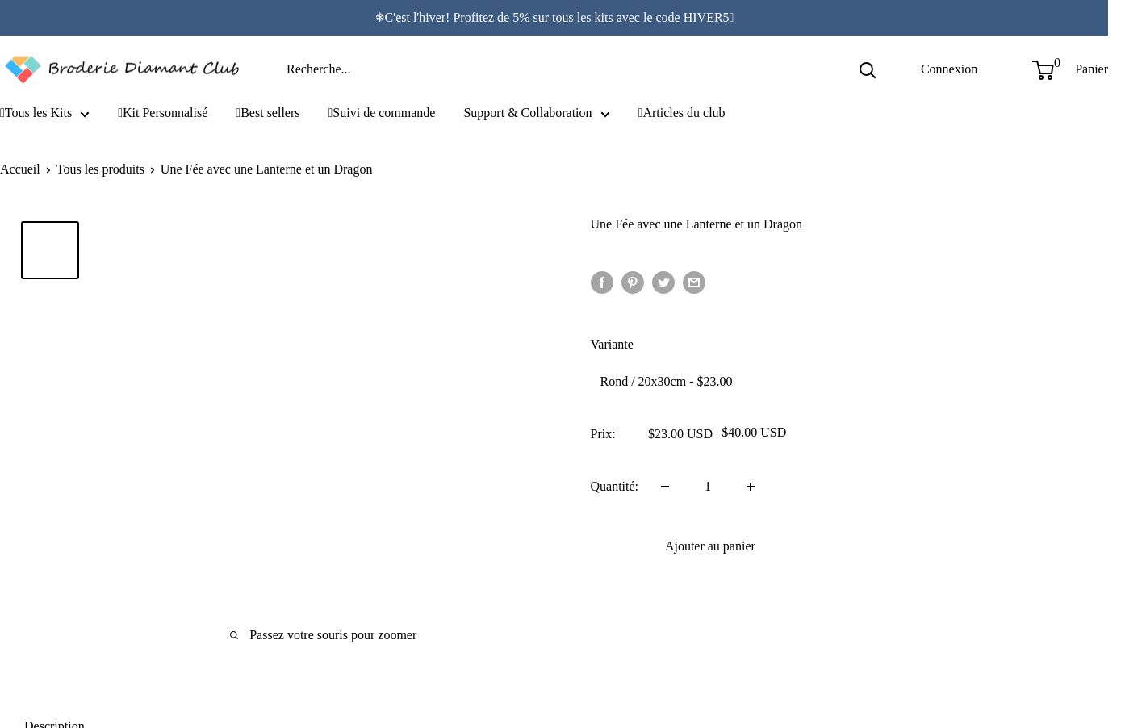1121x728 pixels.
Task: Share product on Twitter
Action: coord(663,282)
